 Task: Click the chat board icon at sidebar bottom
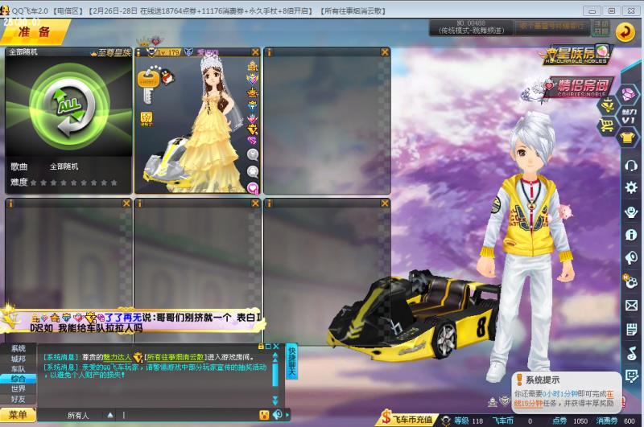[x=631, y=376]
